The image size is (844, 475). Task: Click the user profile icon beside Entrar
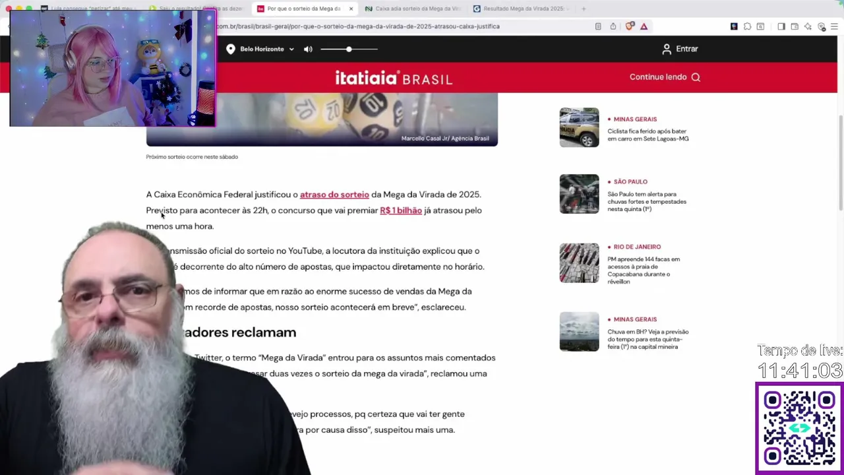(667, 49)
